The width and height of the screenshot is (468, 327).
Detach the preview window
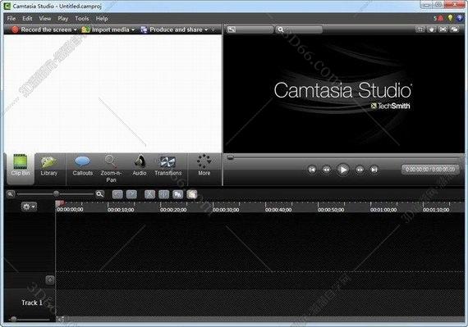(454, 30)
